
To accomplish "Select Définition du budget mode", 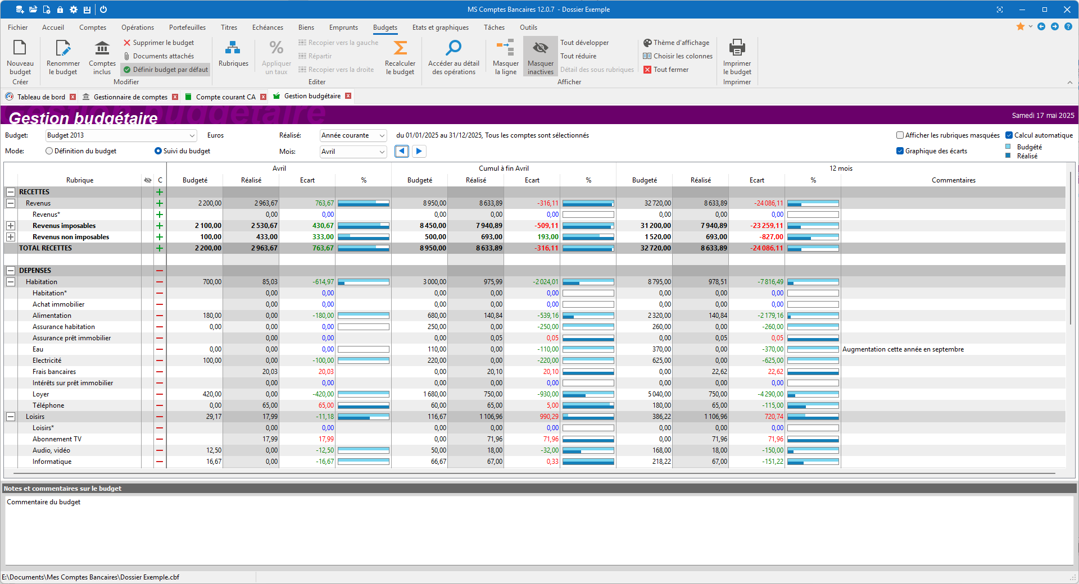I will (x=49, y=151).
